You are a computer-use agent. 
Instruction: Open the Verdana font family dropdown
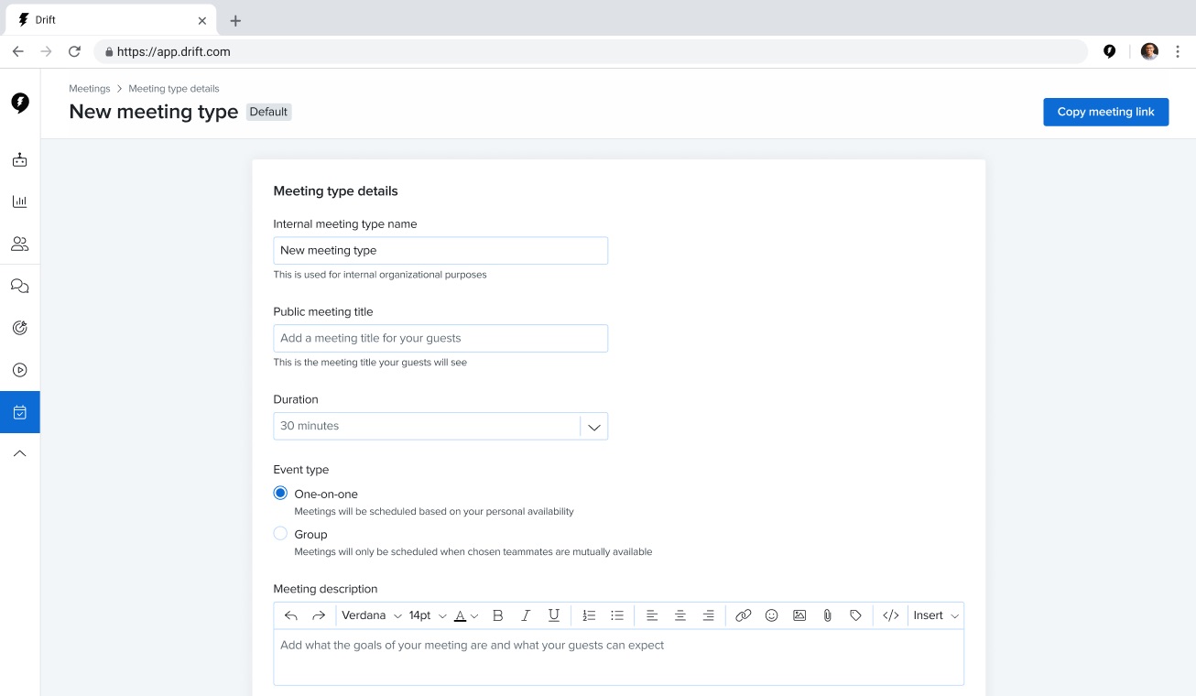(372, 615)
